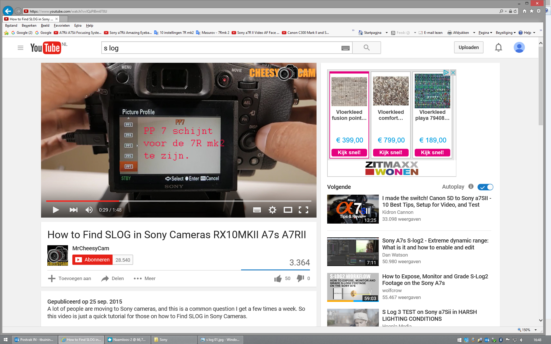
Task: Seek on the video progress bar
Action: [x=201, y=201]
